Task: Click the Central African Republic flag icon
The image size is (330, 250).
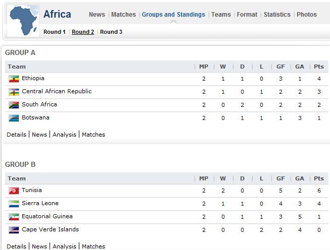Action: tap(14, 92)
